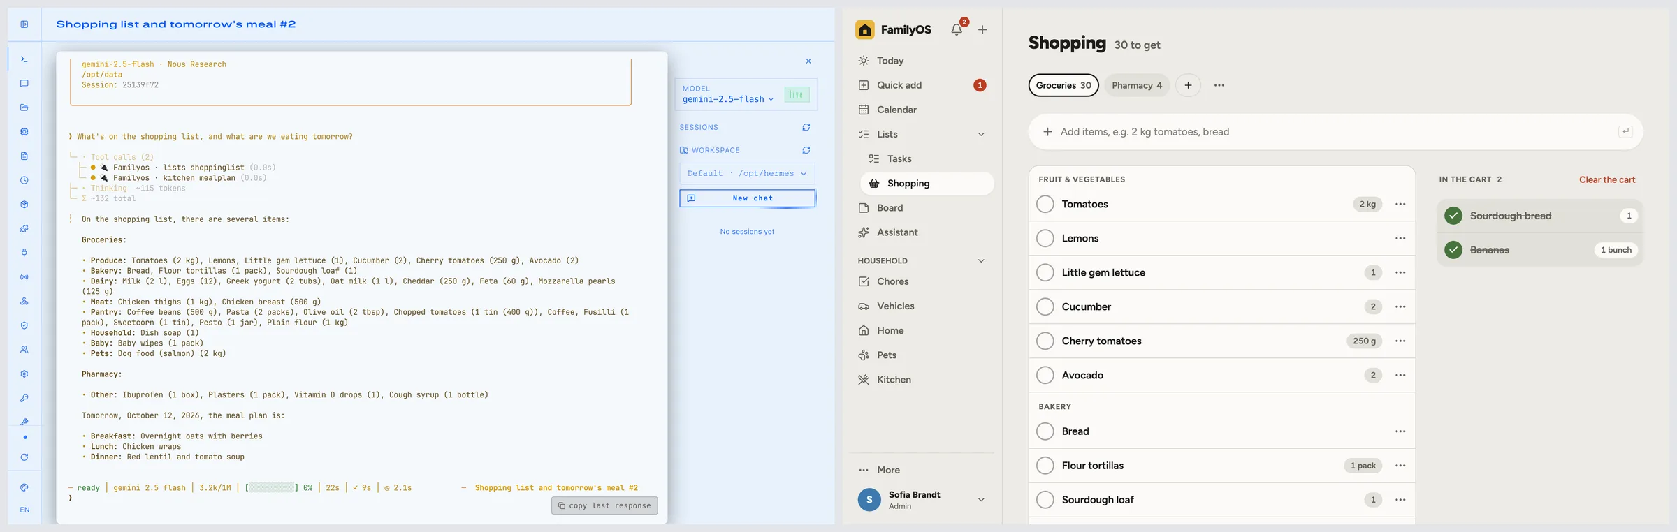The height and width of the screenshot is (532, 1677).
Task: Check off Tomatoes
Action: [1045, 204]
